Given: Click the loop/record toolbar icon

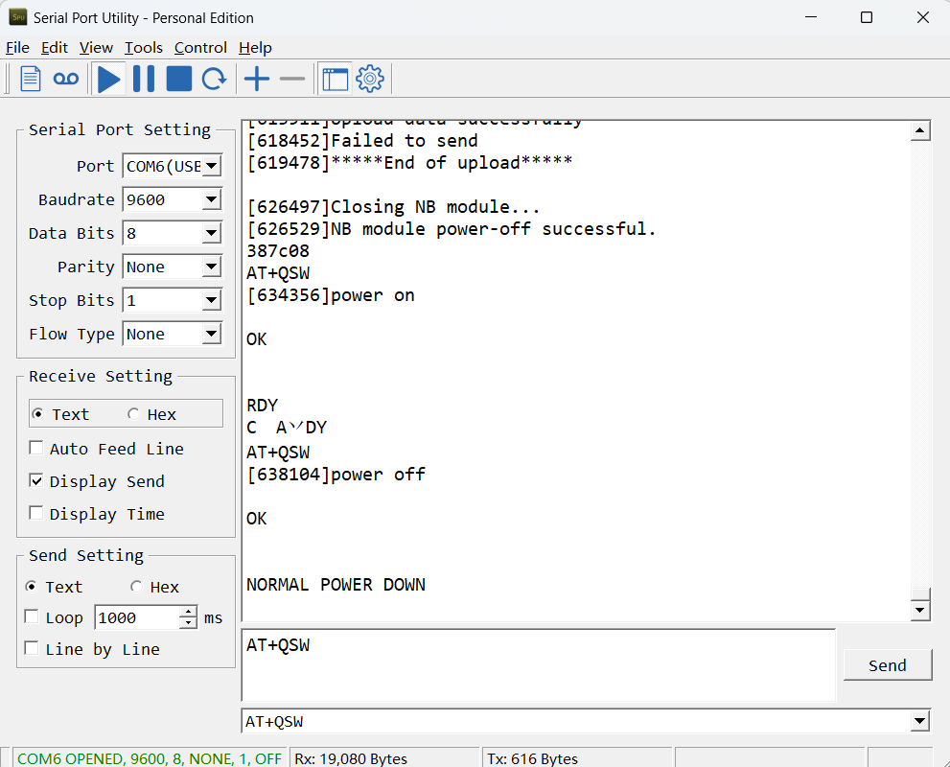Looking at the screenshot, I should point(65,79).
